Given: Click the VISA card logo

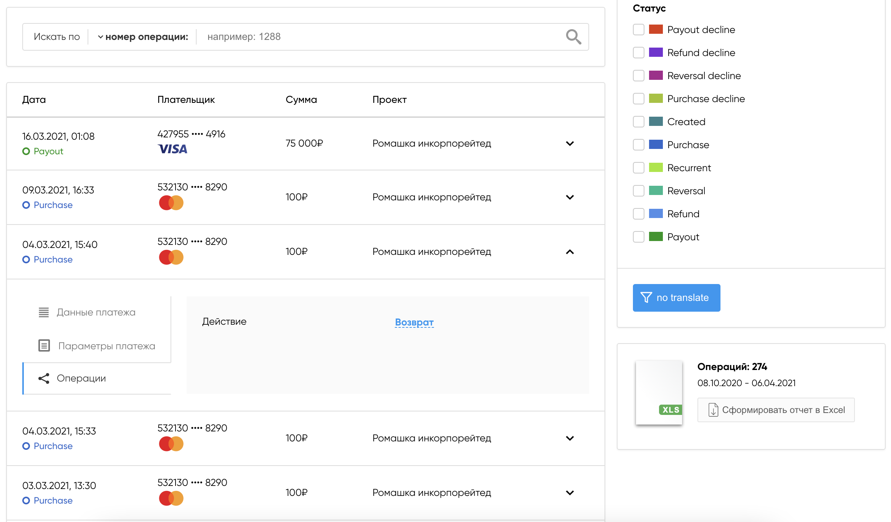Looking at the screenshot, I should (x=172, y=149).
